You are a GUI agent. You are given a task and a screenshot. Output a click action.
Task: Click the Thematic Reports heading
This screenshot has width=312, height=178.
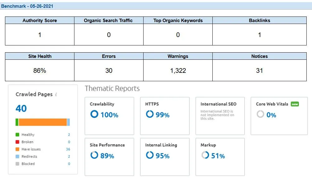(x=112, y=88)
